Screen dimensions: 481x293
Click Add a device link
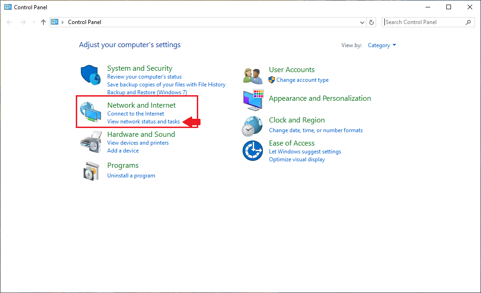pos(123,151)
